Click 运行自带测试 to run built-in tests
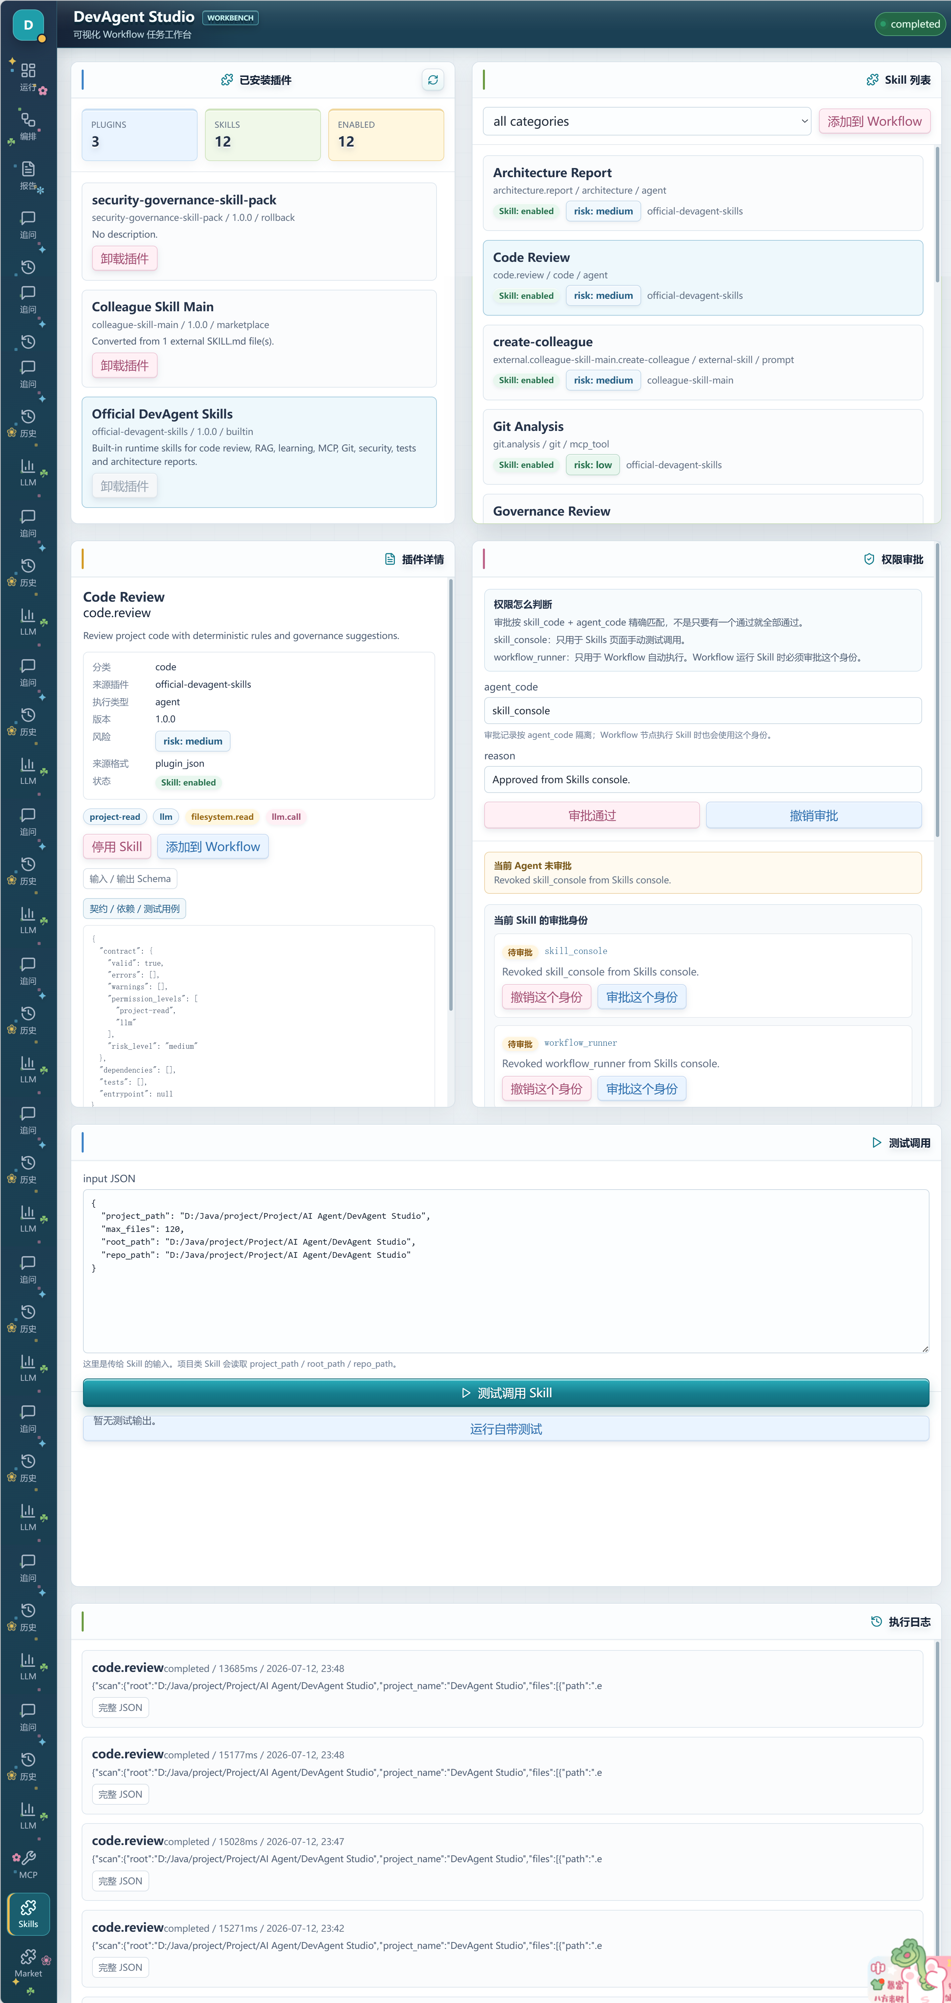This screenshot has width=951, height=2003. point(506,1429)
